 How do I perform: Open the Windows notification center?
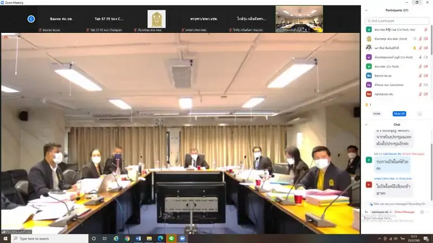click(426, 239)
